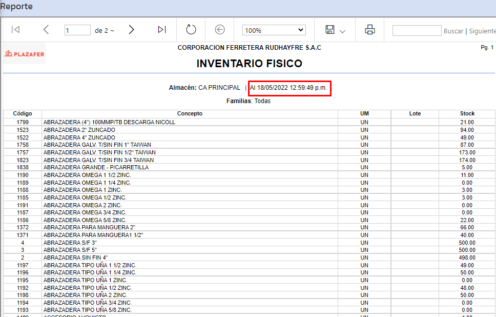Image resolution: width=496 pixels, height=317 pixels.
Task: Click the current page number field
Action: click(x=77, y=30)
